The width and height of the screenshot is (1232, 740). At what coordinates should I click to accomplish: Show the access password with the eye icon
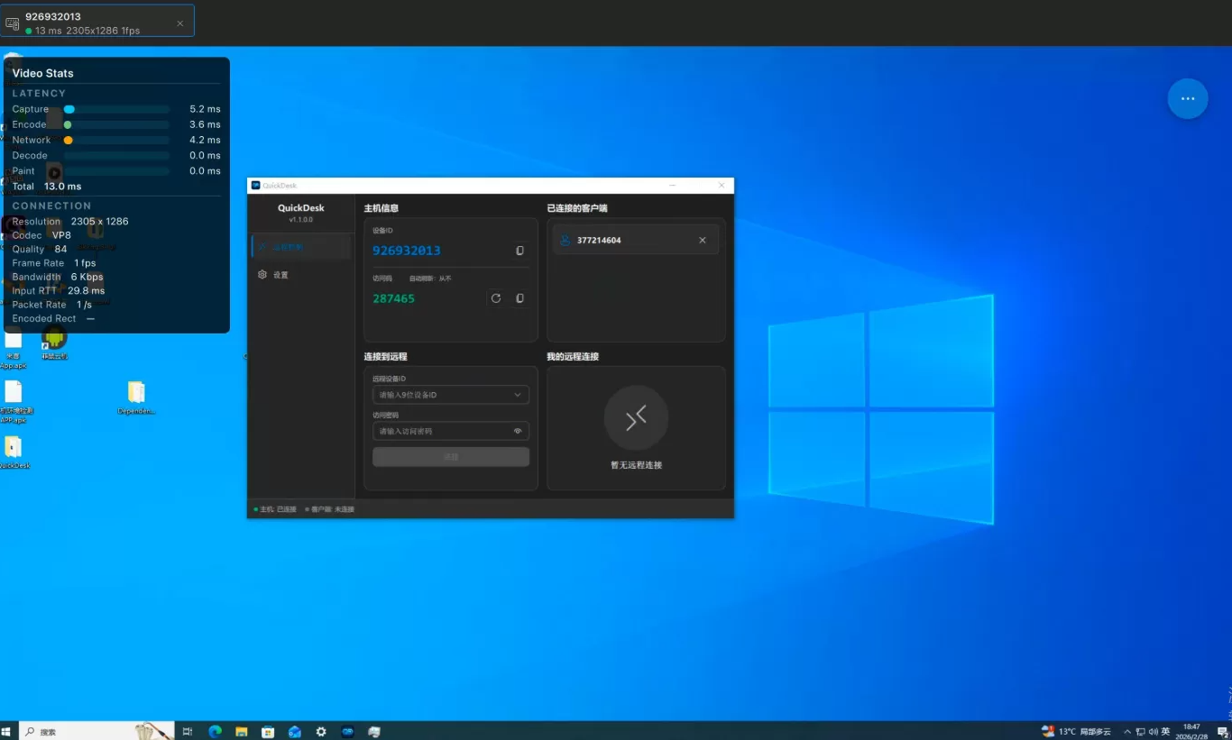[x=518, y=431]
